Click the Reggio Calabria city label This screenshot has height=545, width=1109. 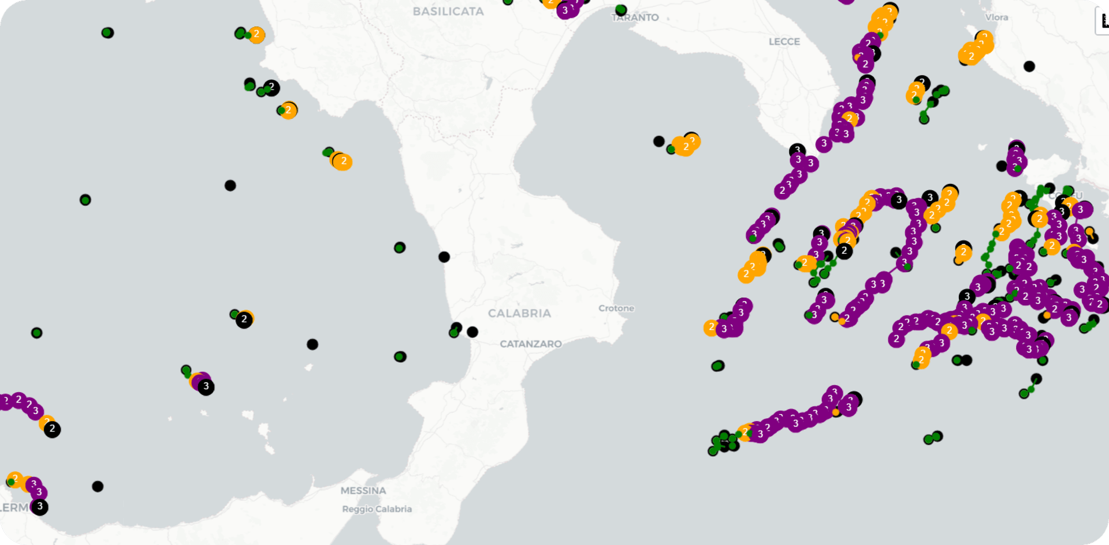(377, 509)
